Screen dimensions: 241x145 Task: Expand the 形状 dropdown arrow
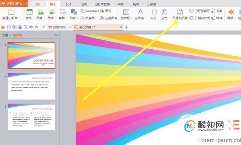coord(77,18)
